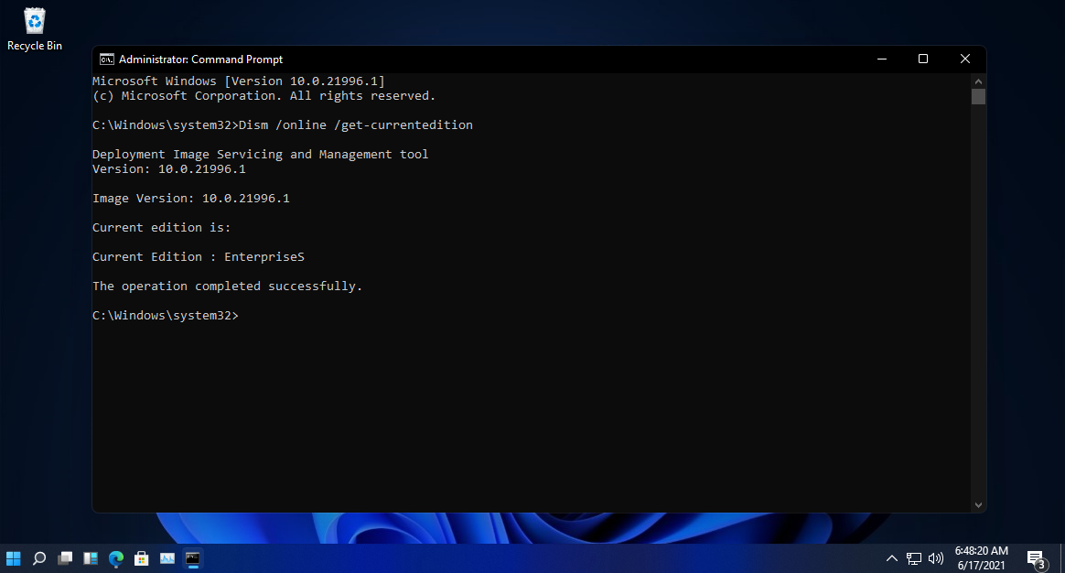The height and width of the screenshot is (573, 1065).
Task: Click 'Microsoft Windows [Version 10.0.21996.1]' line
Action: tap(239, 81)
